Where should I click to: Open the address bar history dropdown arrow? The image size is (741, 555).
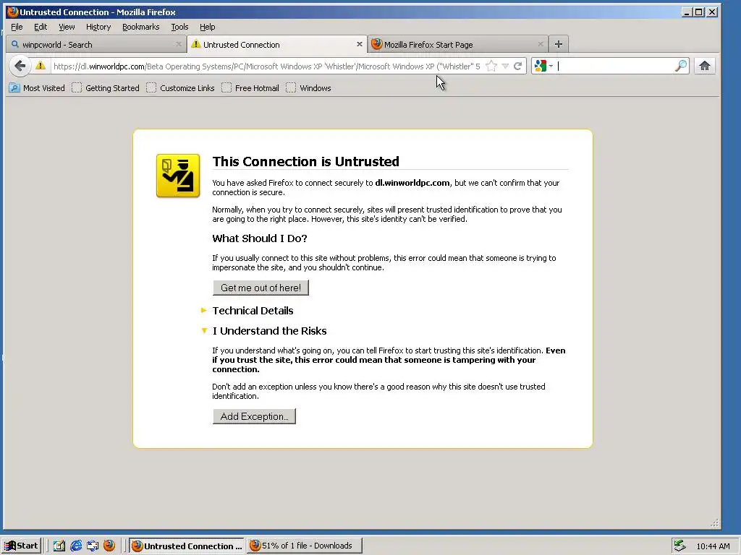tap(505, 66)
